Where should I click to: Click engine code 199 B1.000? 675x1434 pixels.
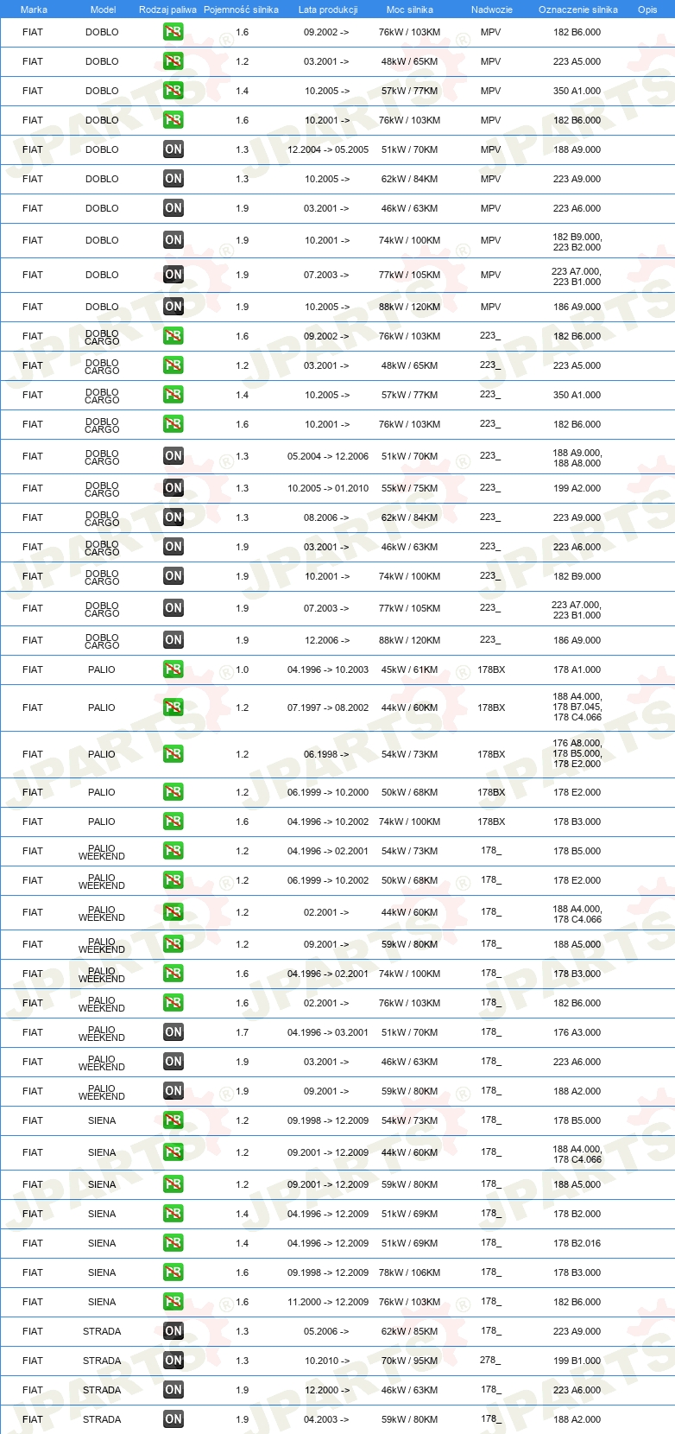pos(577,1361)
